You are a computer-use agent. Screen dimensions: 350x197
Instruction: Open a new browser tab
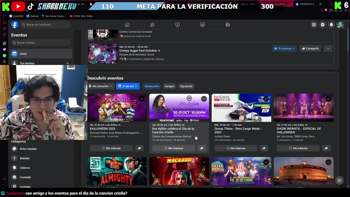(x=320, y=4)
